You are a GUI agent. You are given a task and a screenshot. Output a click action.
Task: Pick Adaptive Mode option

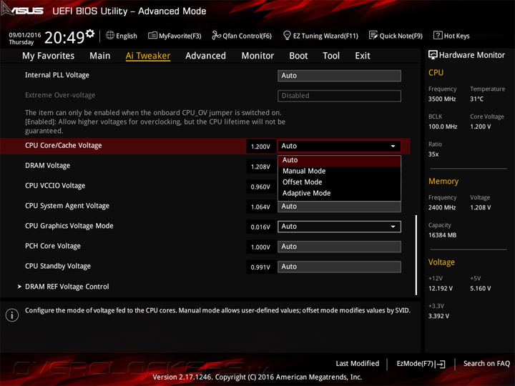click(x=339, y=193)
